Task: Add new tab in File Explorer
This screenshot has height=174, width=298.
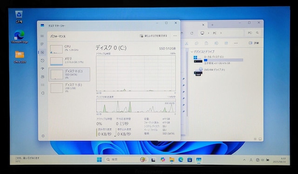Action: 212,25
